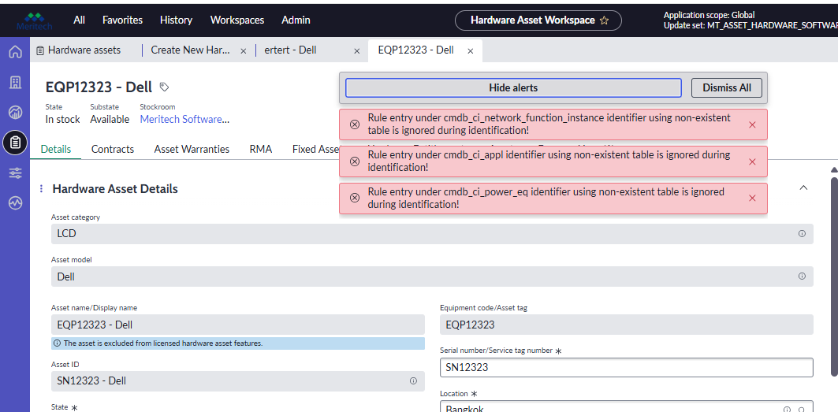Favorite Hardware Asset Workspace with star icon
Image resolution: width=838 pixels, height=412 pixels.
click(605, 20)
